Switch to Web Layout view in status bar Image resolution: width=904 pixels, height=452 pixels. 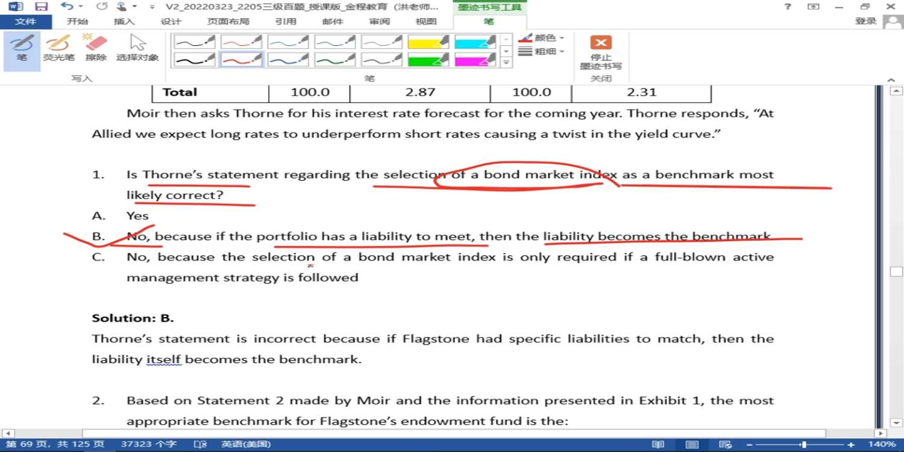pyautogui.click(x=726, y=445)
